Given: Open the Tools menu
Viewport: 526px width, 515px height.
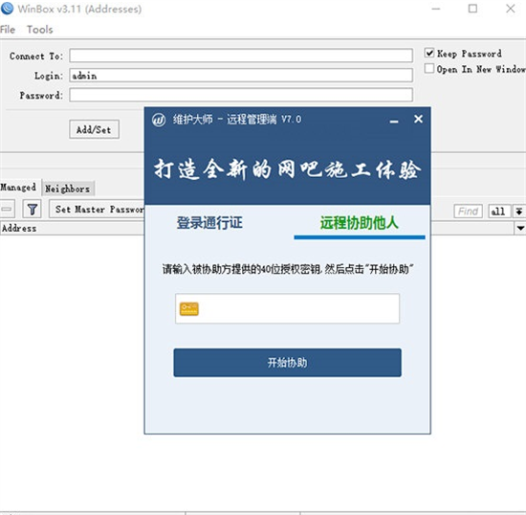Looking at the screenshot, I should point(40,30).
